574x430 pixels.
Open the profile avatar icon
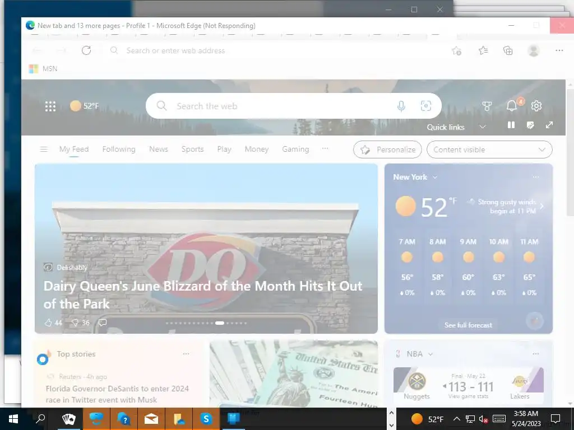[x=534, y=50]
